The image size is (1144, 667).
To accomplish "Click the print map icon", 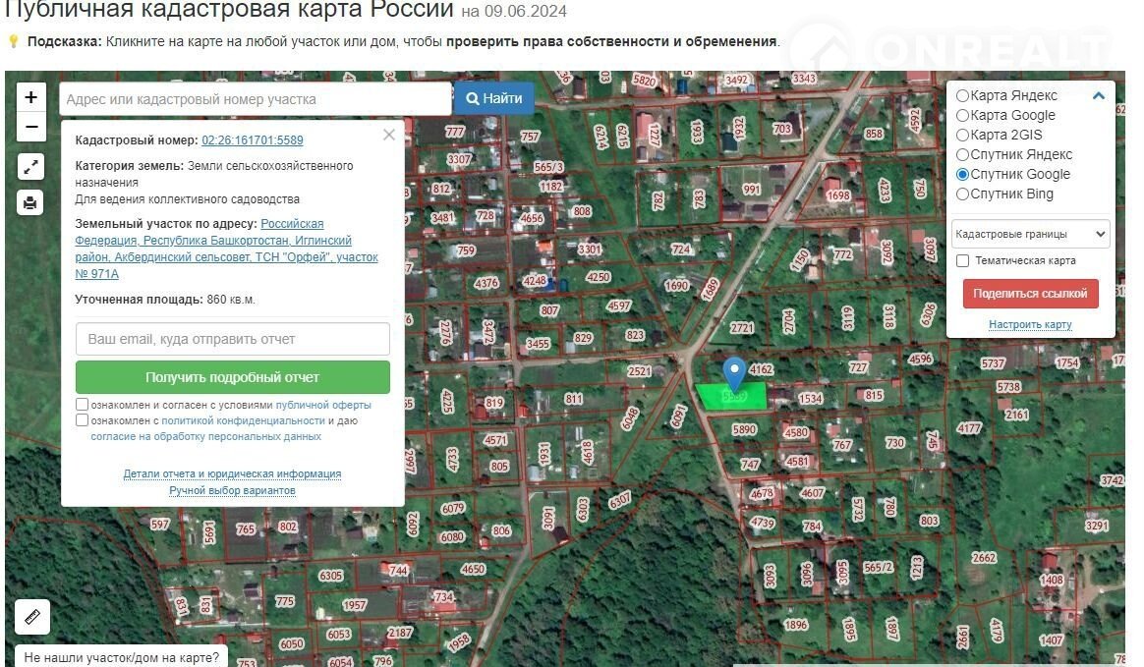I will point(30,202).
